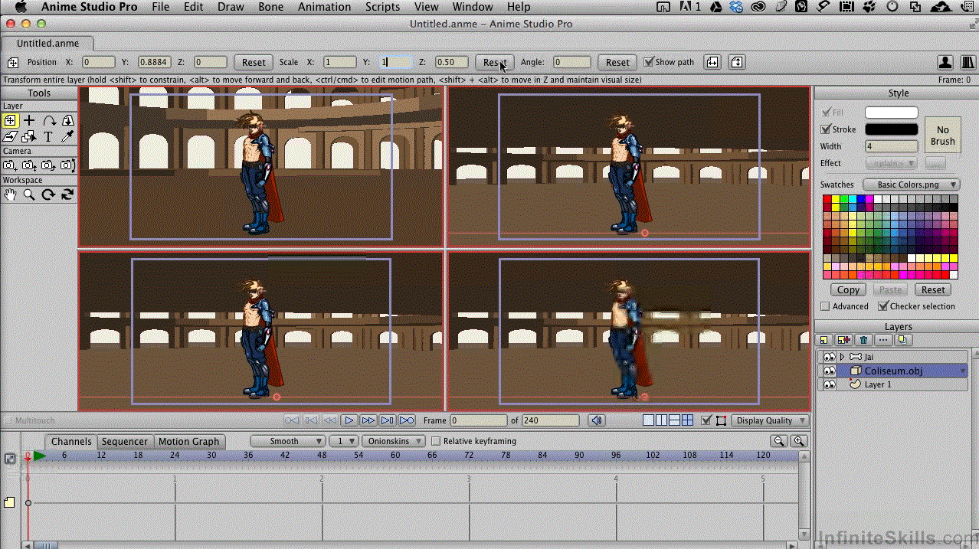This screenshot has height=549, width=979.
Task: Select the Zoom Workspace magnifier tool
Action: click(29, 194)
